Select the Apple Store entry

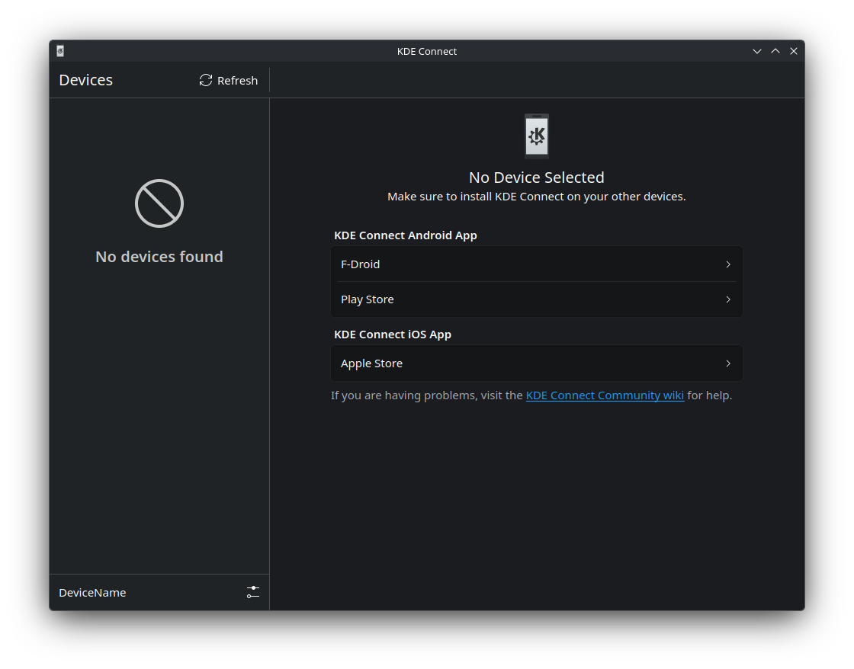tap(372, 363)
